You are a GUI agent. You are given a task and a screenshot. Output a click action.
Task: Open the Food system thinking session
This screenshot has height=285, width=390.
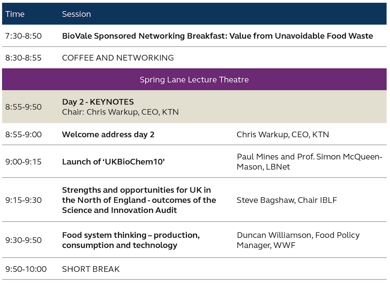pos(131,240)
